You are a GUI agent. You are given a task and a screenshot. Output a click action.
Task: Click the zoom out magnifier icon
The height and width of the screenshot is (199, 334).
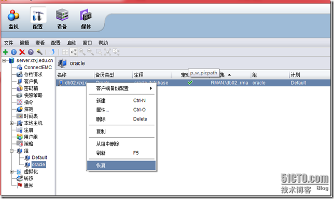(91, 52)
